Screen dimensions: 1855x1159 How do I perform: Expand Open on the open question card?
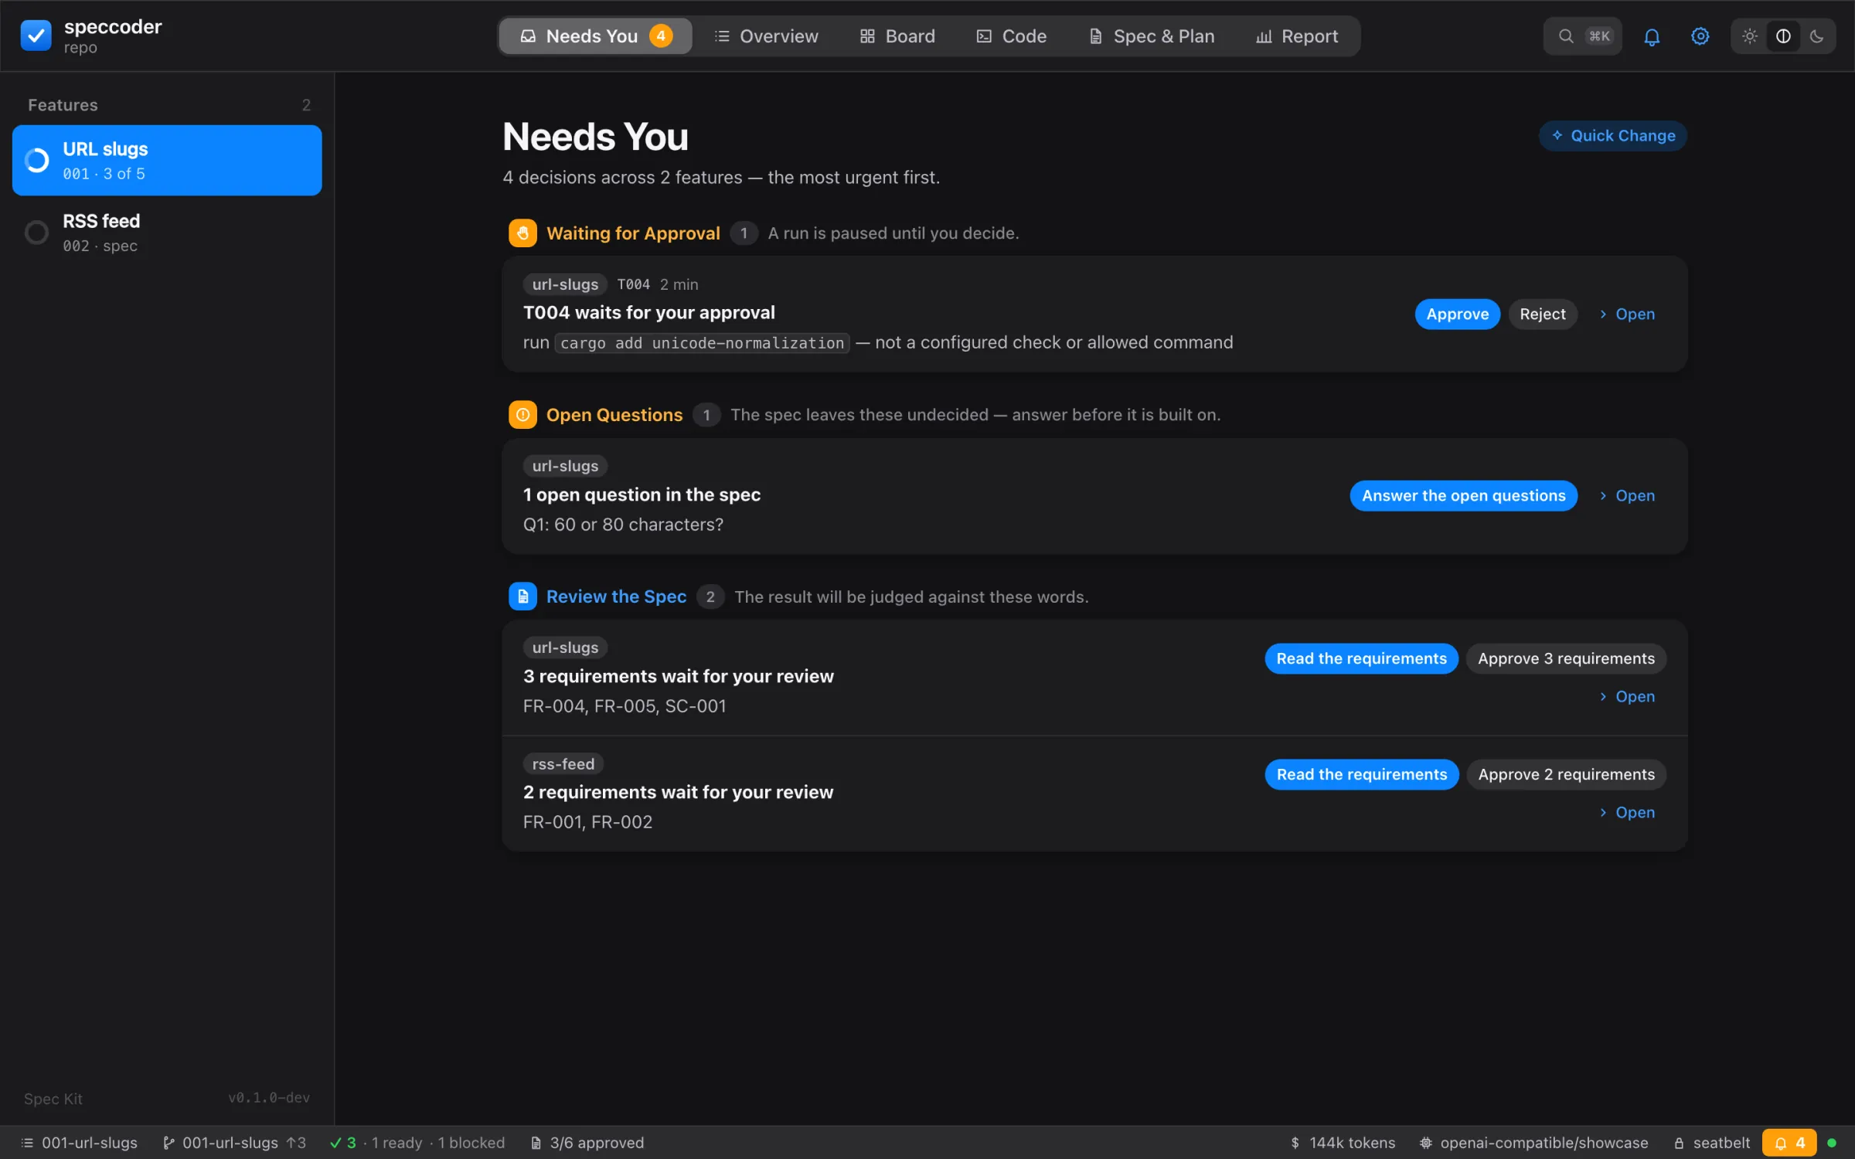[x=1627, y=495]
